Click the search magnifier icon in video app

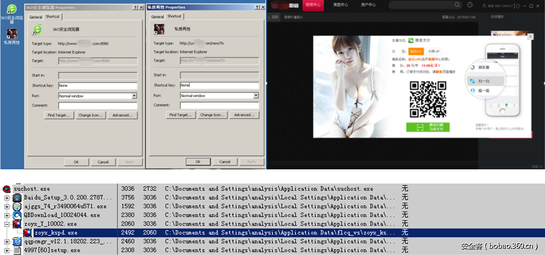[x=457, y=5]
